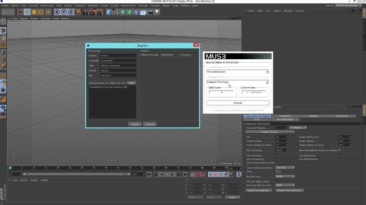The image size is (366, 205).
Task: Click the project Color swatch
Action: pos(278,171)
